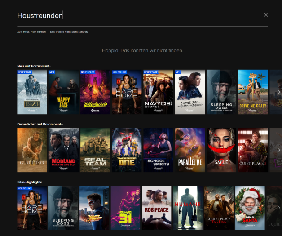282x236 pixels.
Task: Select suggestion Das Weisse Haus Sieht Schwarz
Action: point(69,32)
